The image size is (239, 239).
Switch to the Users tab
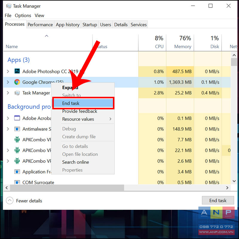coord(105,24)
